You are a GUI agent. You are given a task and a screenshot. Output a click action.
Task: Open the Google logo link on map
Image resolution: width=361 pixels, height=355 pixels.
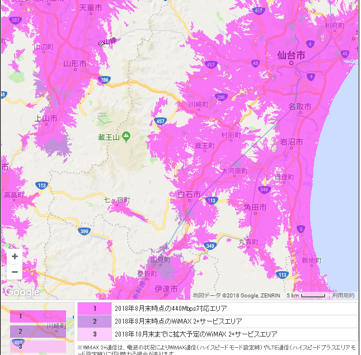[x=22, y=292]
